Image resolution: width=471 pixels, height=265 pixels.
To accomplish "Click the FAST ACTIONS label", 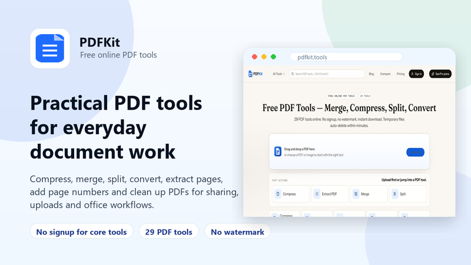I will coord(280,180).
